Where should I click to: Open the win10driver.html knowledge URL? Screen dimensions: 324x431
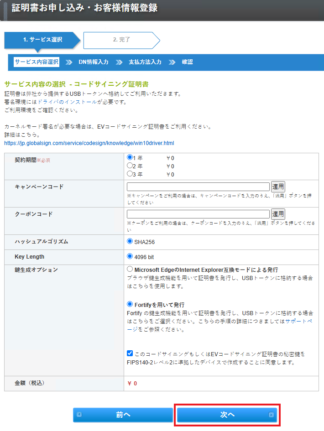click(x=89, y=143)
